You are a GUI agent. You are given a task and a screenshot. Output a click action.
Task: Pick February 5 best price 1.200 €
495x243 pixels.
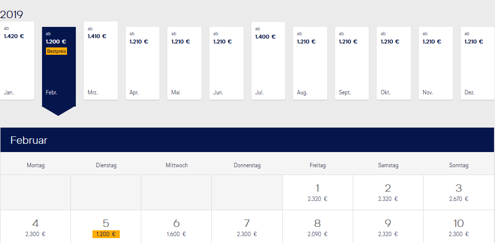[x=106, y=226]
